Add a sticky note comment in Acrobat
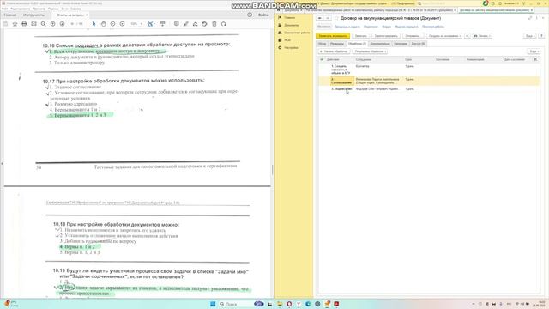Viewport: 549px width, 309px height. click(177, 24)
